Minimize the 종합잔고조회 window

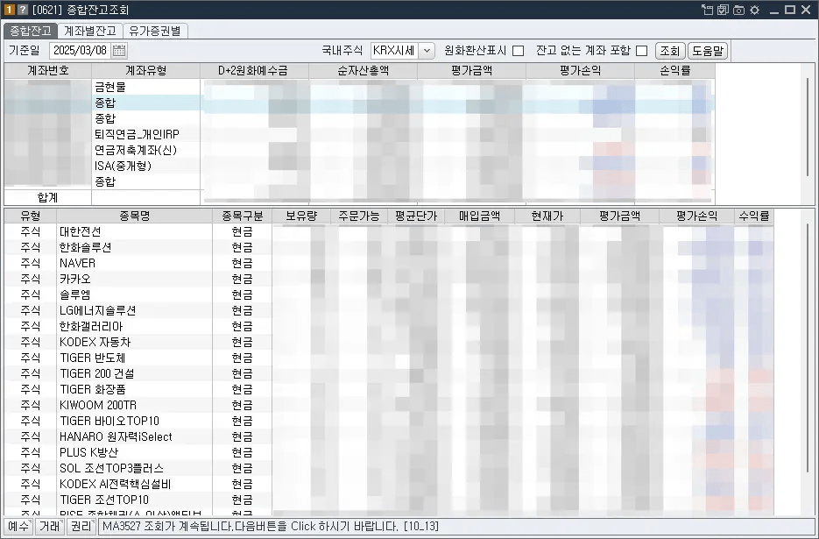pyautogui.click(x=774, y=10)
